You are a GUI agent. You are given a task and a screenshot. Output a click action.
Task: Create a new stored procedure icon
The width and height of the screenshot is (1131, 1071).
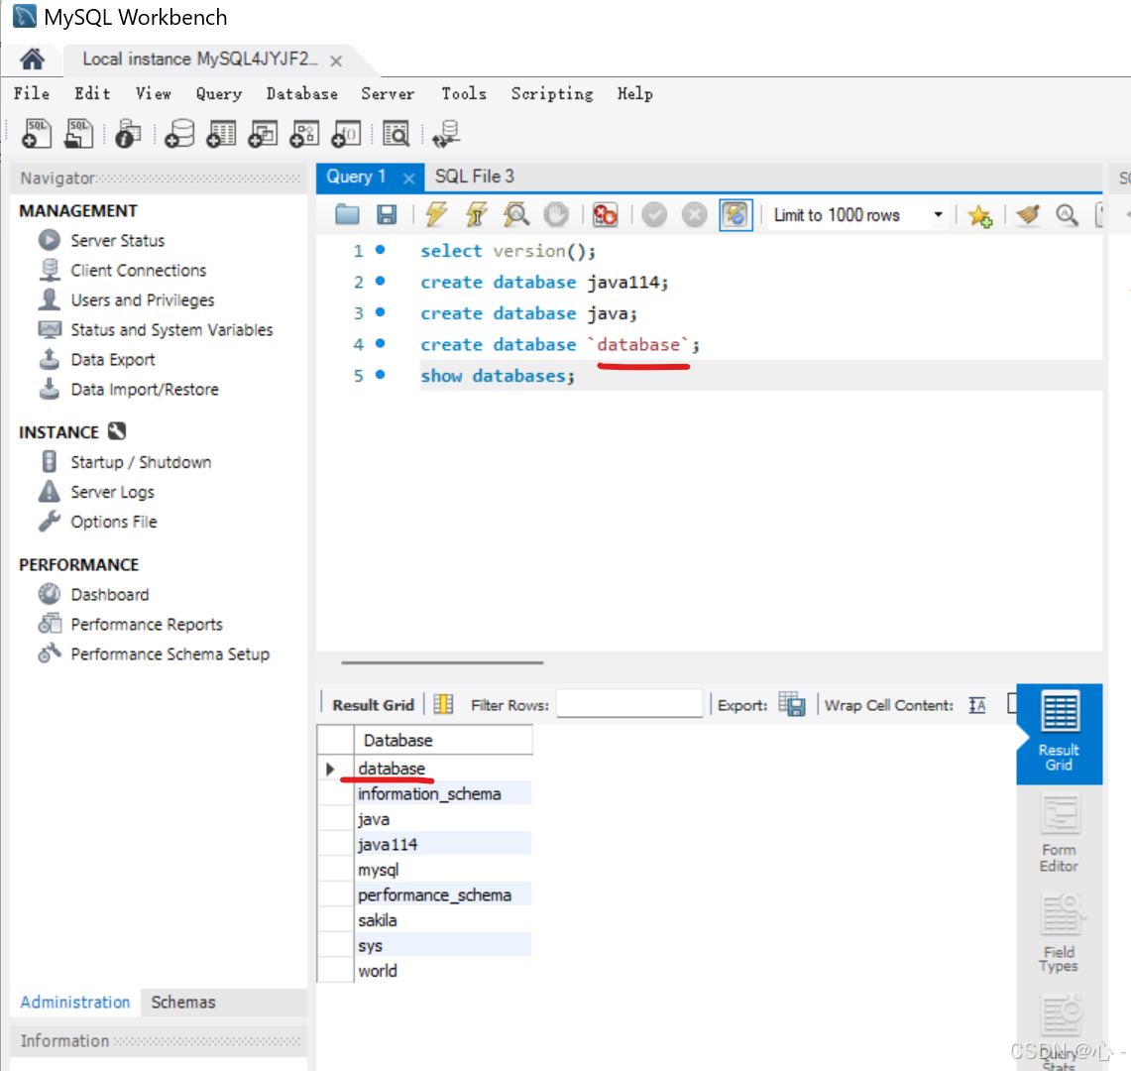point(304,134)
